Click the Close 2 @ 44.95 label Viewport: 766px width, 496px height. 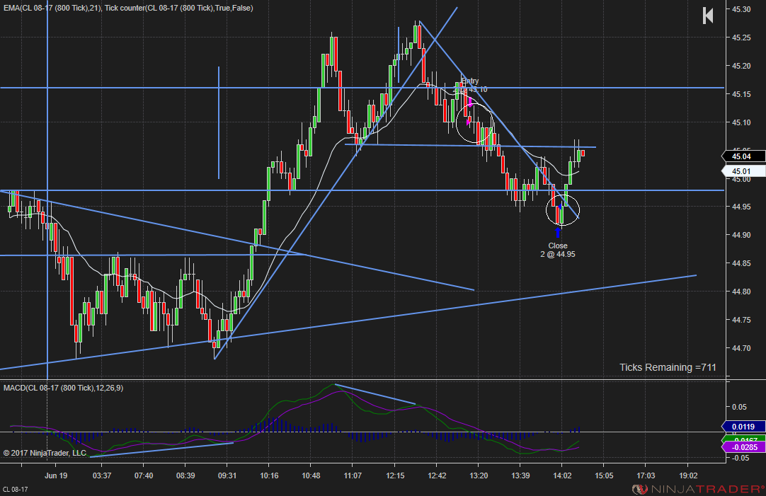click(558, 250)
